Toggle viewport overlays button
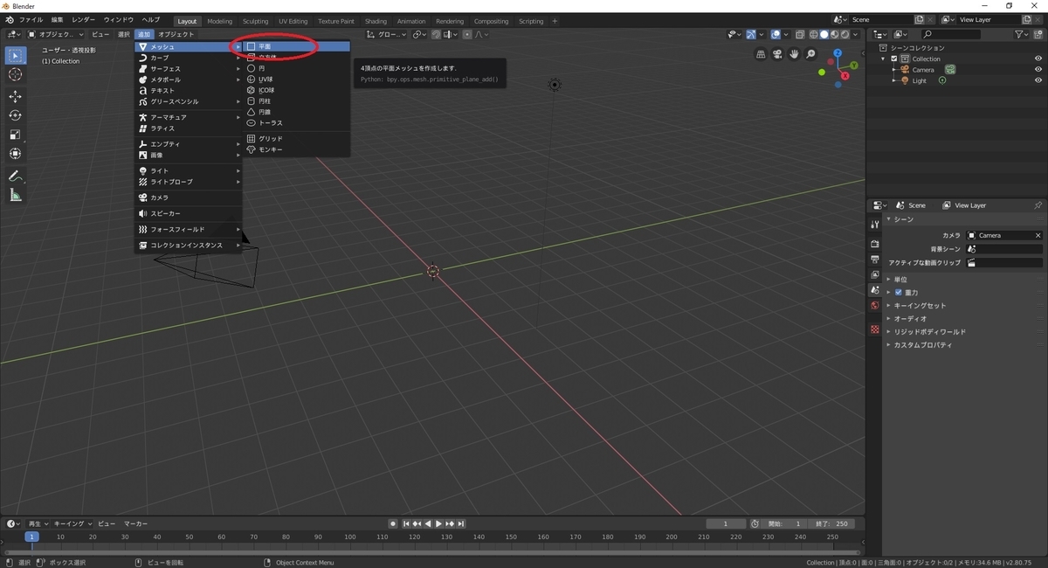Screen dimensions: 1048x568 coord(776,34)
